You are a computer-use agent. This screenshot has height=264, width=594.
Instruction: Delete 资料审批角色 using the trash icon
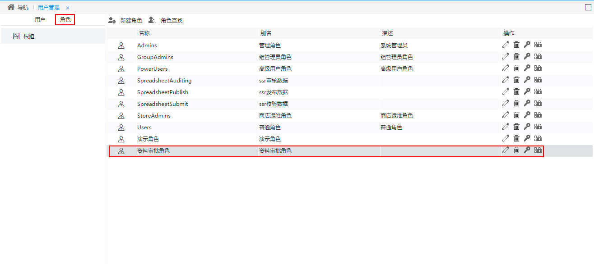point(516,150)
